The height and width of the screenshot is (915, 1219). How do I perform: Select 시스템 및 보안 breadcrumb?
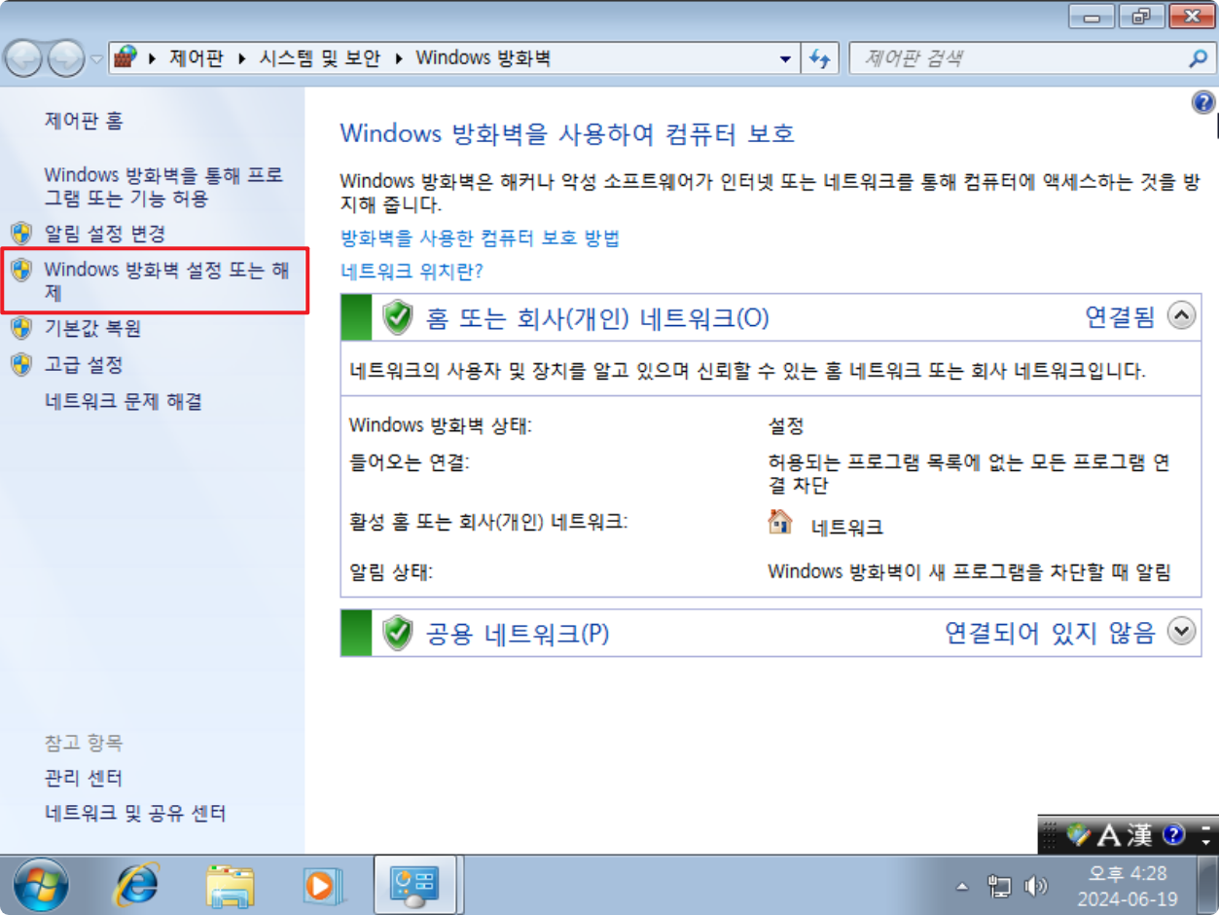(x=319, y=58)
